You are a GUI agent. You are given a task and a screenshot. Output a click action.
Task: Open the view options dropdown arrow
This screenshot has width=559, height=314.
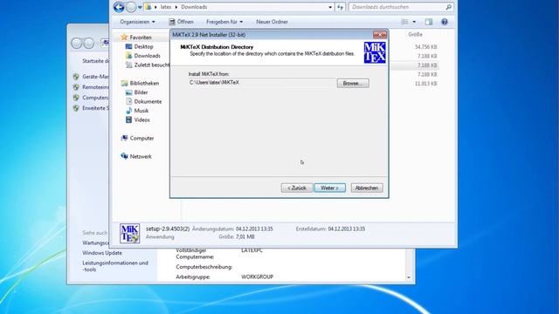tap(414, 22)
